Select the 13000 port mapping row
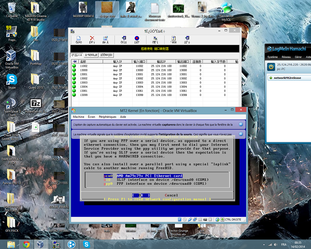The image size is (311, 249). coord(155,70)
